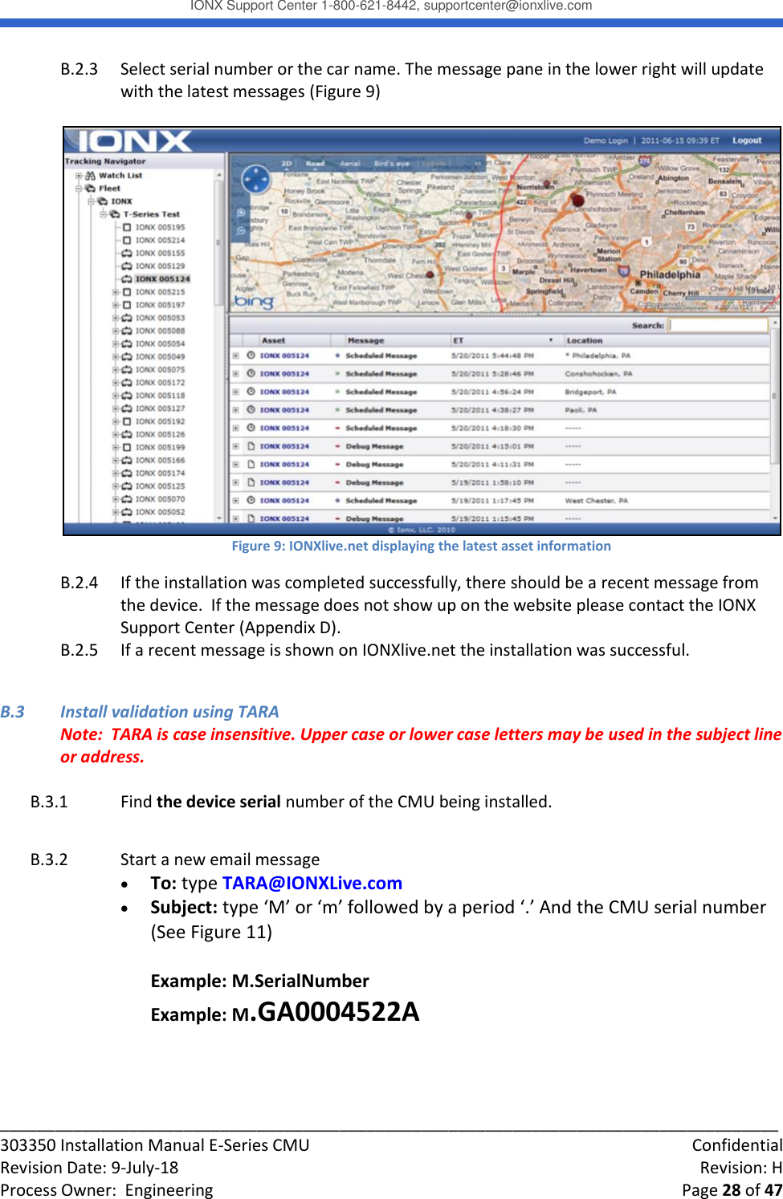
Task: Click the Fleet folder icon in Tracking Navigator
Action: (x=91, y=188)
